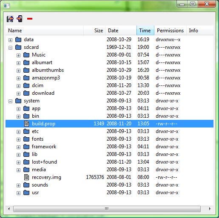The height and width of the screenshot is (218, 219).
Task: Select the lost+found folder name
Action: pos(44,162)
